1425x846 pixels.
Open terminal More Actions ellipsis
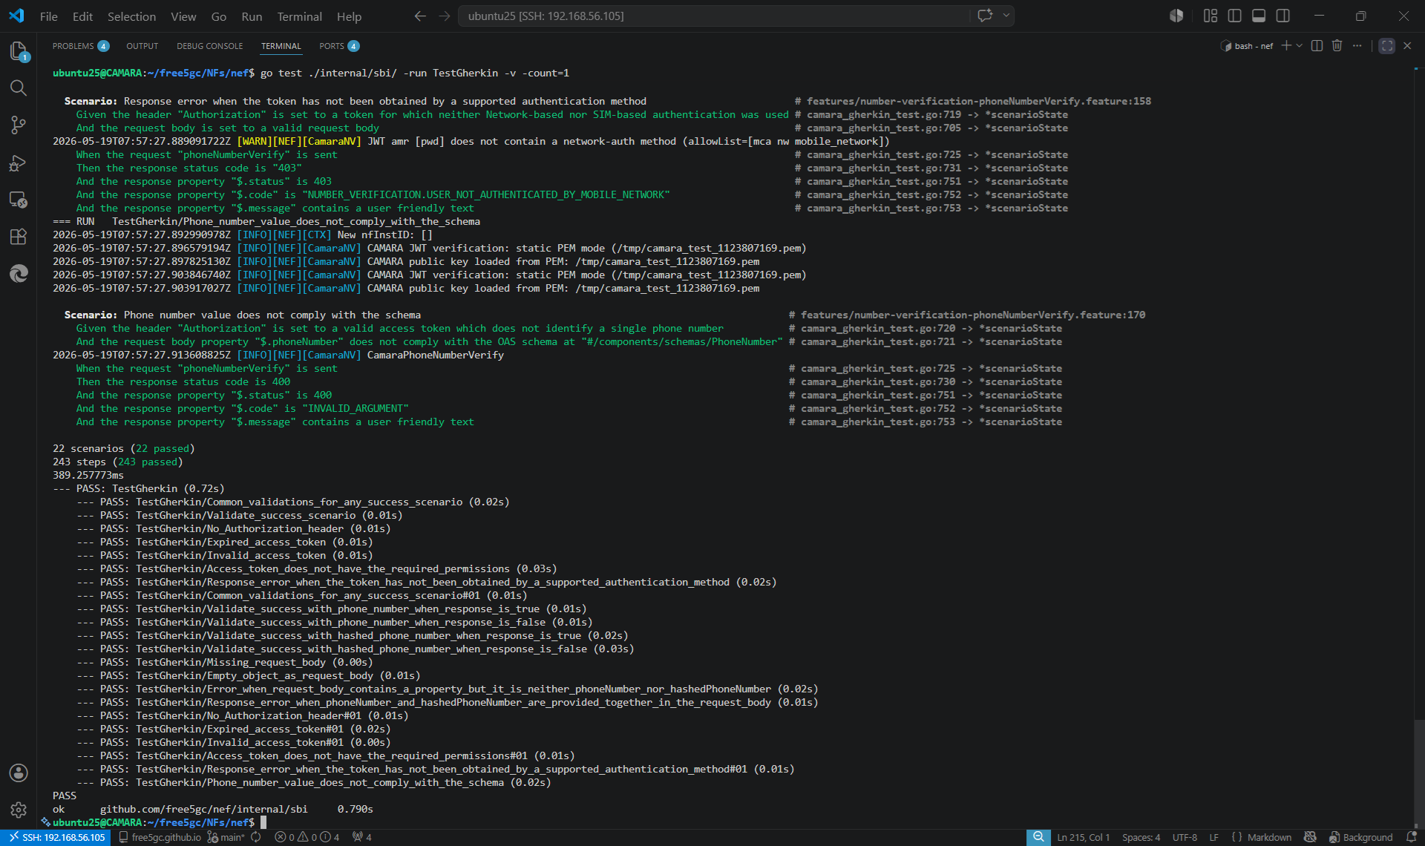click(x=1357, y=46)
